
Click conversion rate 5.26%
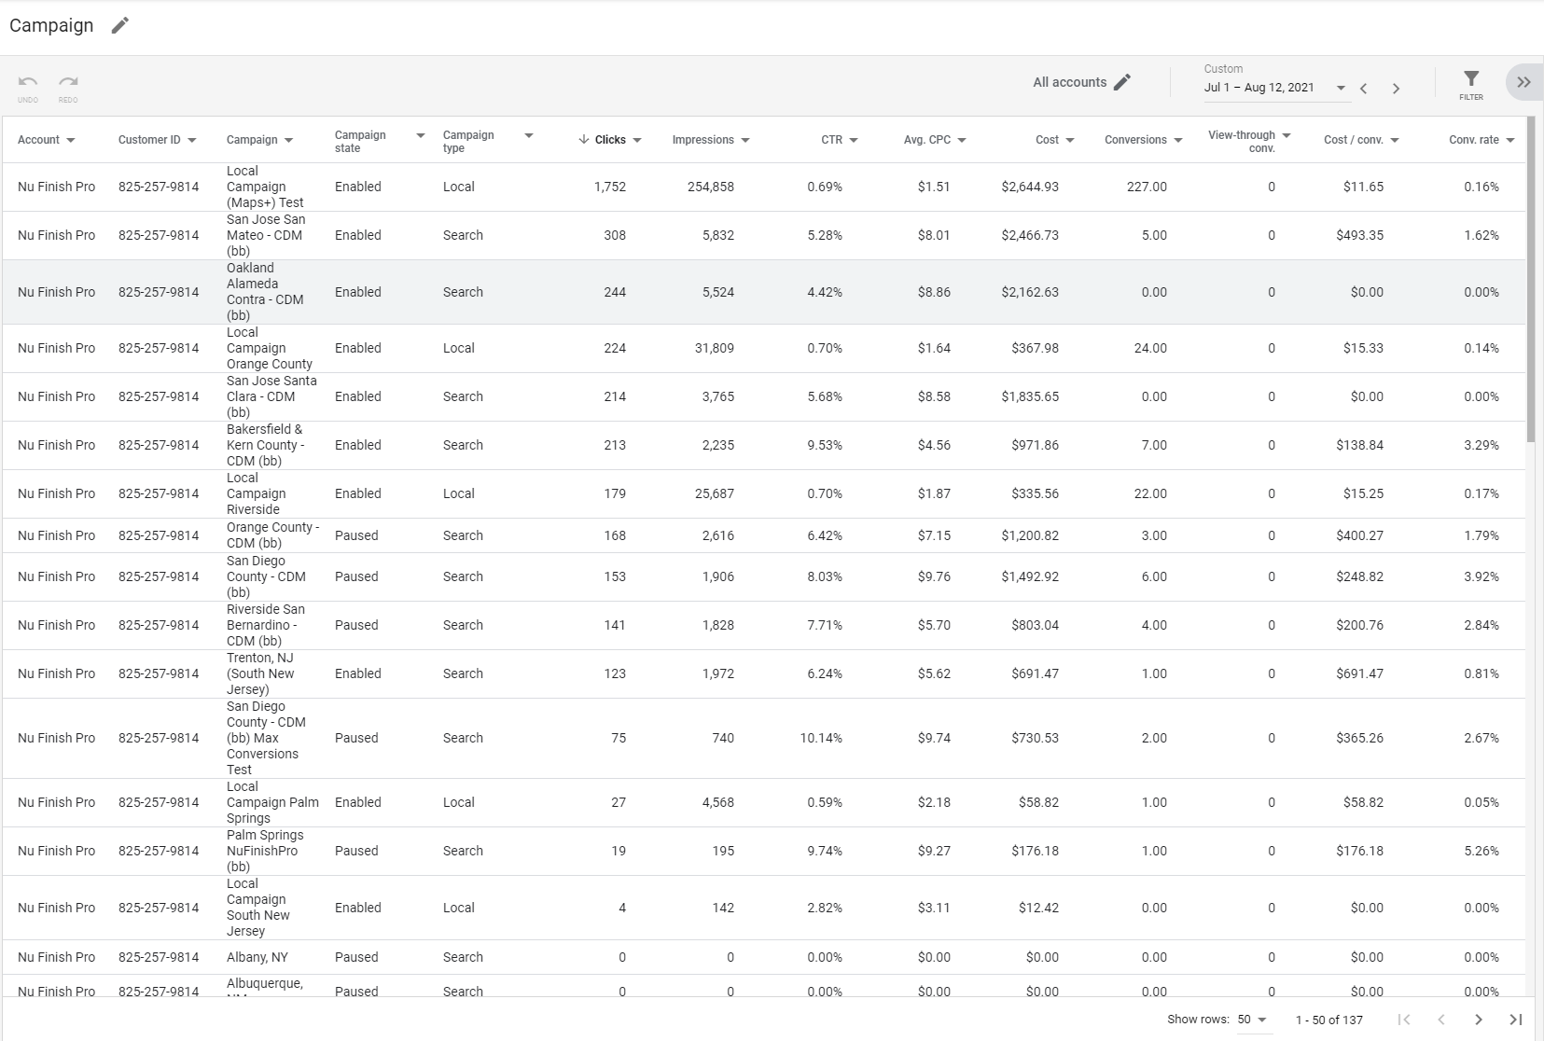point(1481,851)
